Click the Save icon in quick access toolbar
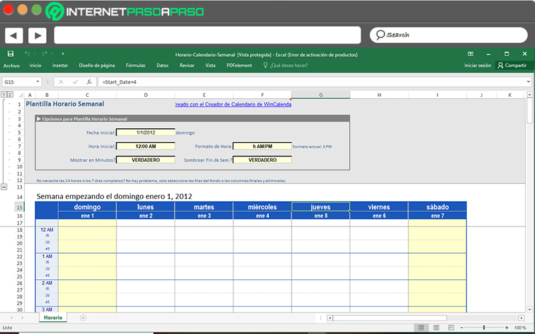The width and height of the screenshot is (535, 334). pos(11,54)
